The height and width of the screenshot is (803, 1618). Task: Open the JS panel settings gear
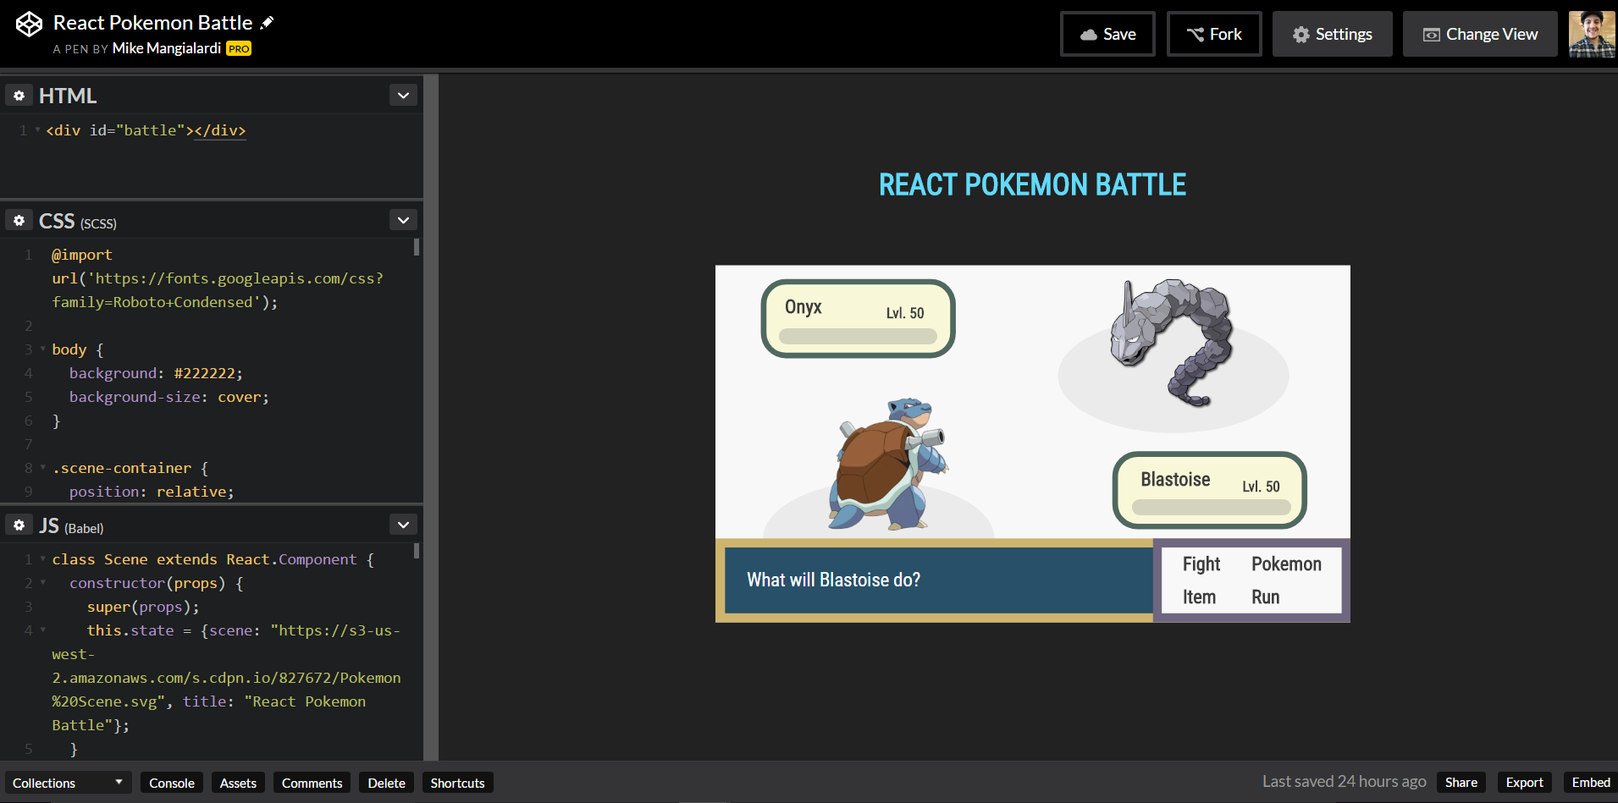[x=19, y=525]
